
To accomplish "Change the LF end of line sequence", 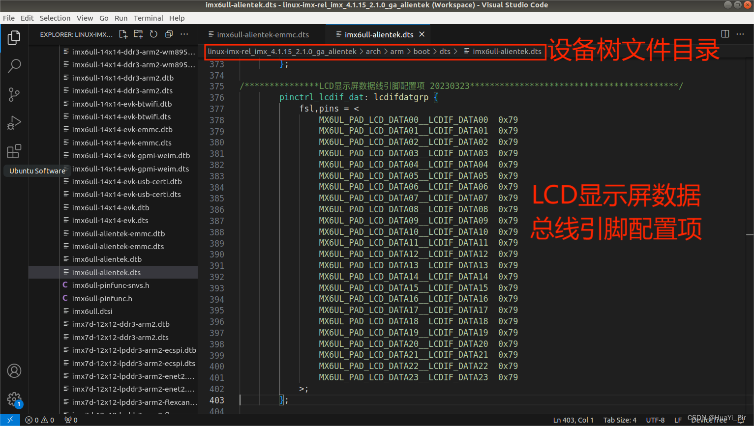I will [x=678, y=420].
